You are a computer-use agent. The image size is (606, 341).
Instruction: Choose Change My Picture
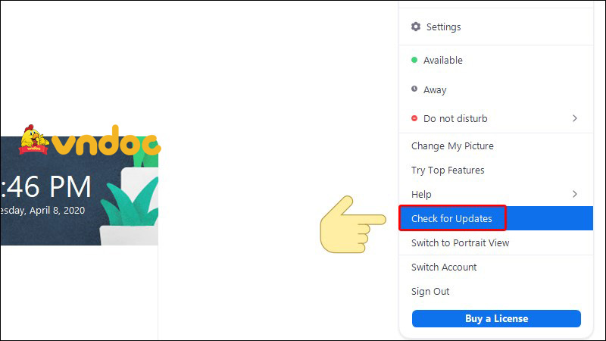click(452, 146)
